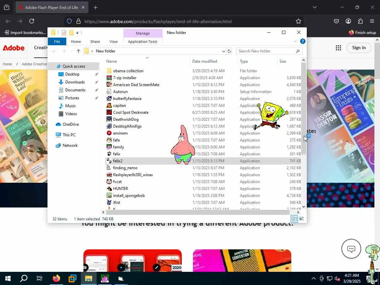Click the Firefox account icon
This screenshot has height=285, width=380.
pos(348,21)
